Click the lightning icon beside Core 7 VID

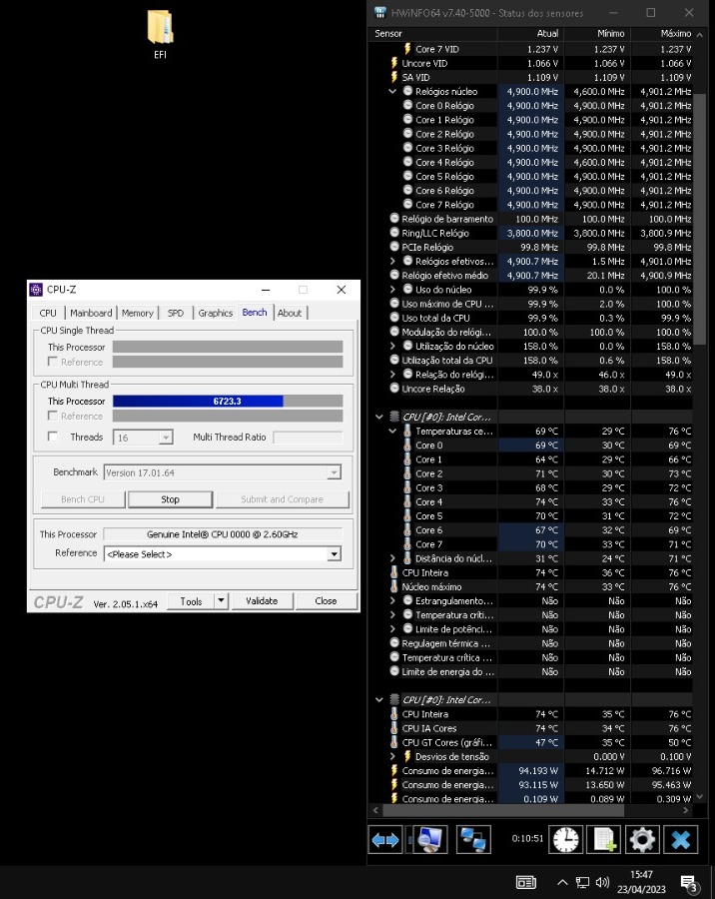(x=407, y=49)
